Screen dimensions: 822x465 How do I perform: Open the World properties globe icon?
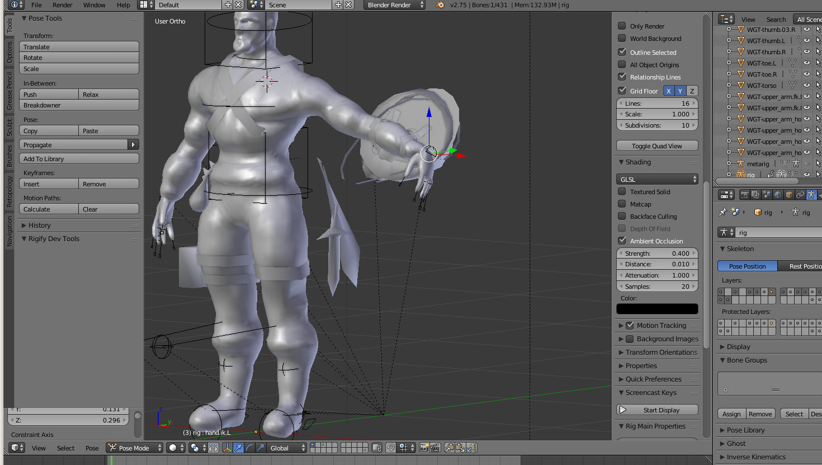778,195
